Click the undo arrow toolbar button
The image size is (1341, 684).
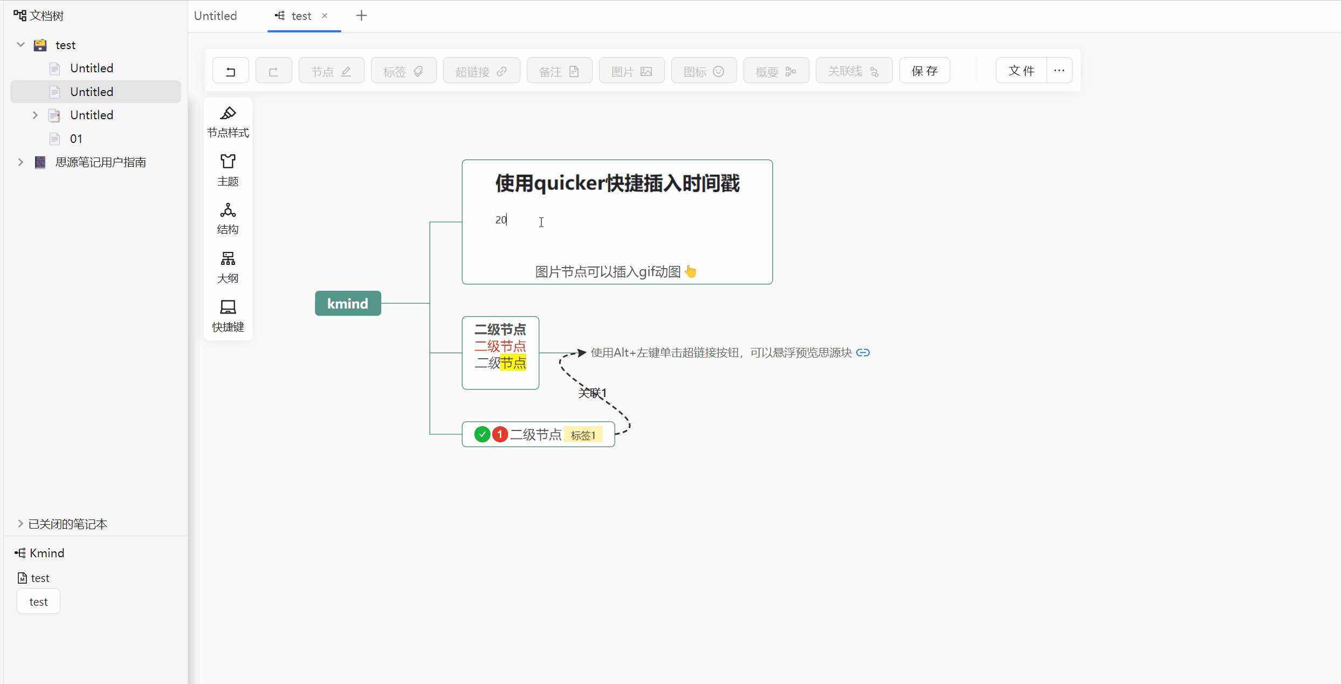(230, 71)
